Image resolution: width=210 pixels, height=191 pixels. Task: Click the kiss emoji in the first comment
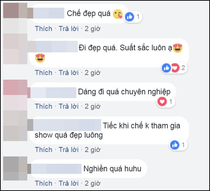pyautogui.click(x=118, y=14)
